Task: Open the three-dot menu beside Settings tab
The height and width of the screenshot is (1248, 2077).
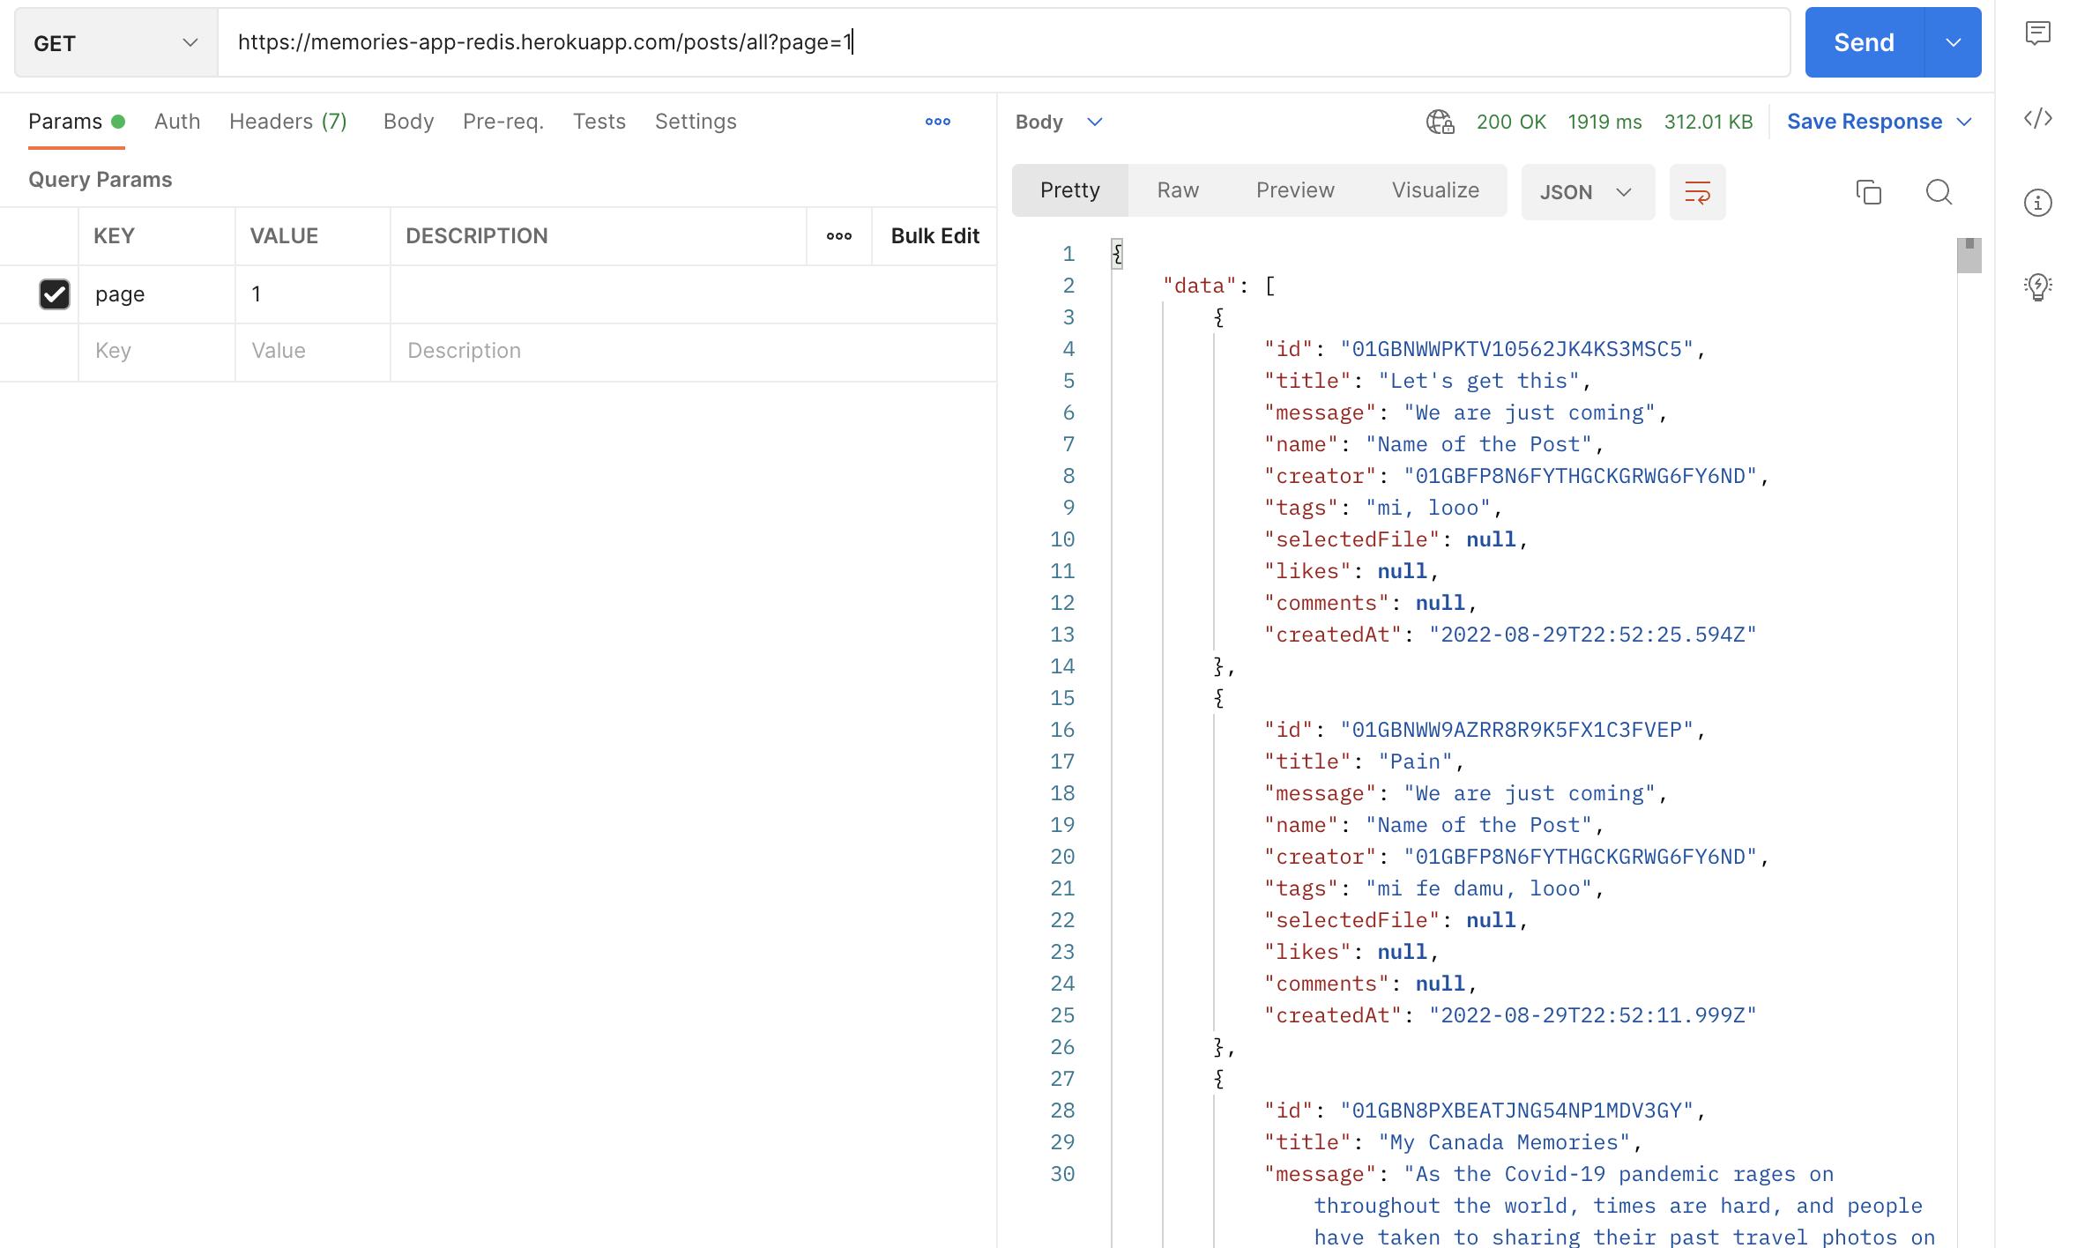Action: (937, 122)
